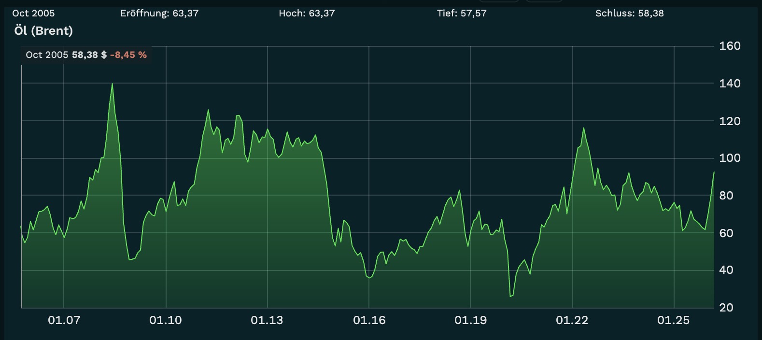Select the 01.07 x-axis date label

tap(64, 320)
